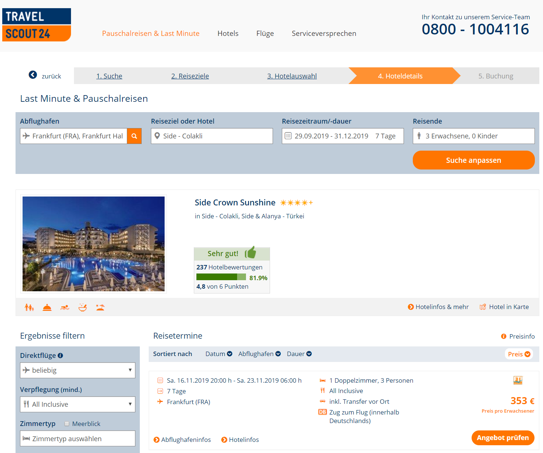Click the beach umbrella feature icon
This screenshot has height=453, width=543.
[100, 307]
